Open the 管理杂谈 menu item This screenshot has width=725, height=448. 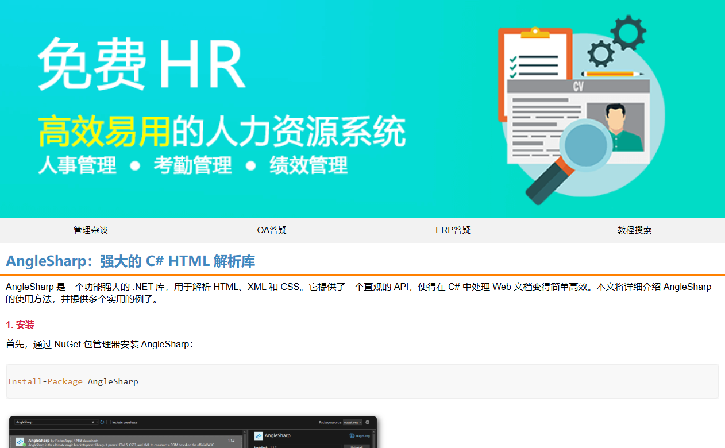coord(91,230)
